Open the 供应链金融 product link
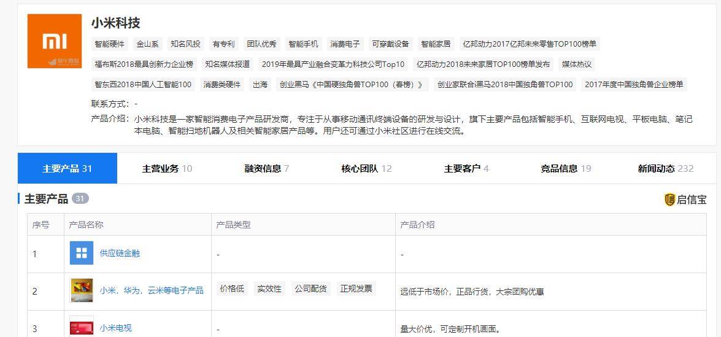This screenshot has width=721, height=337. 120,253
